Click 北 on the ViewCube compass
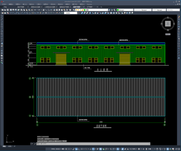This screenshot has width=181, height=151. [x=168, y=18]
